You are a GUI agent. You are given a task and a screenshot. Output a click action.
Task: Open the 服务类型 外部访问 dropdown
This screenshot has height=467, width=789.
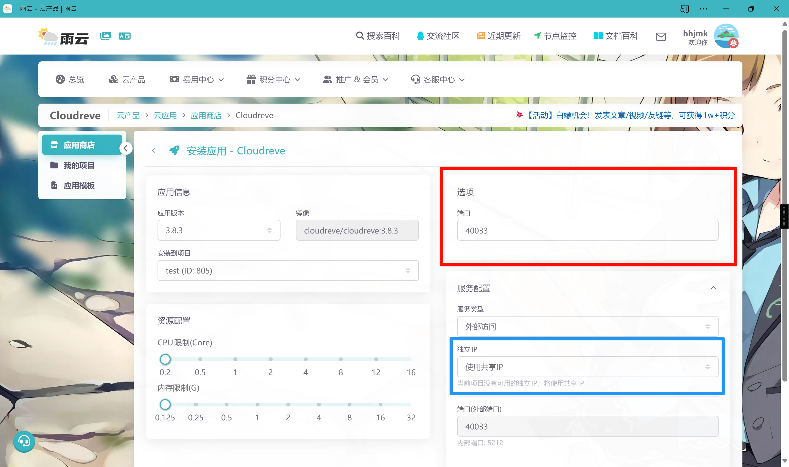pyautogui.click(x=587, y=327)
